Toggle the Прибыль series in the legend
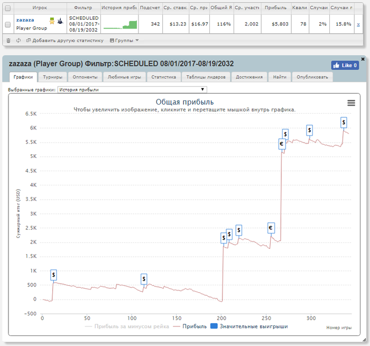 (190, 326)
